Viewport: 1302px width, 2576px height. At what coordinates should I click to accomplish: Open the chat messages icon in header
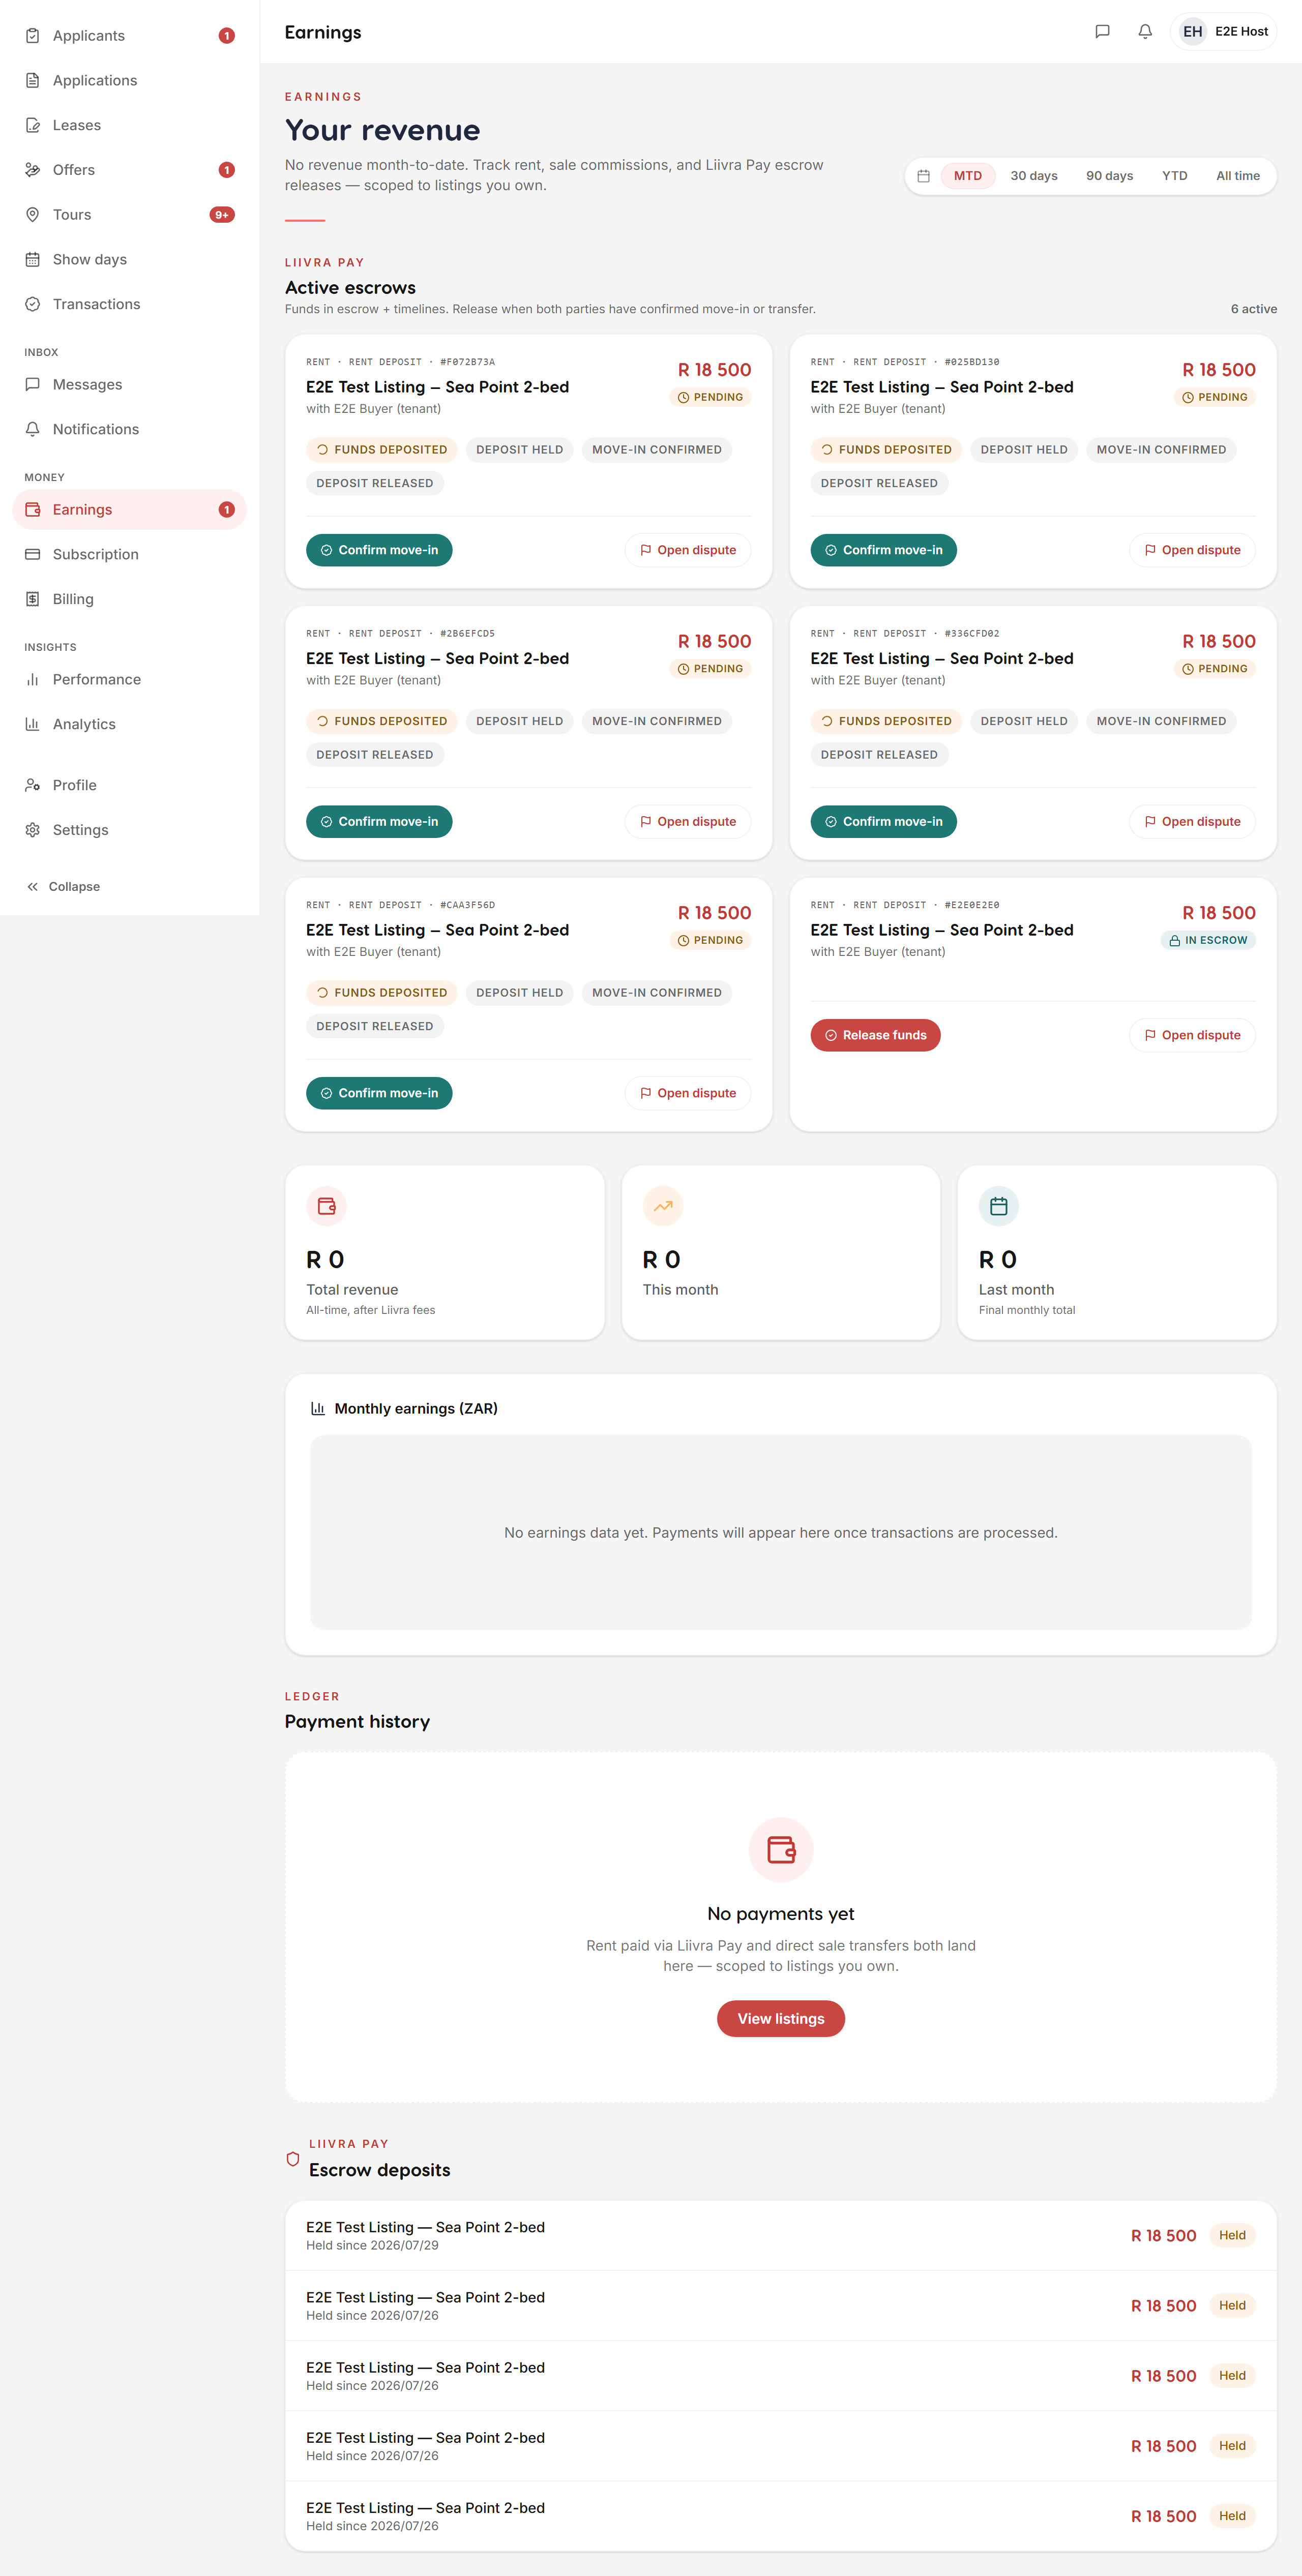[1102, 32]
